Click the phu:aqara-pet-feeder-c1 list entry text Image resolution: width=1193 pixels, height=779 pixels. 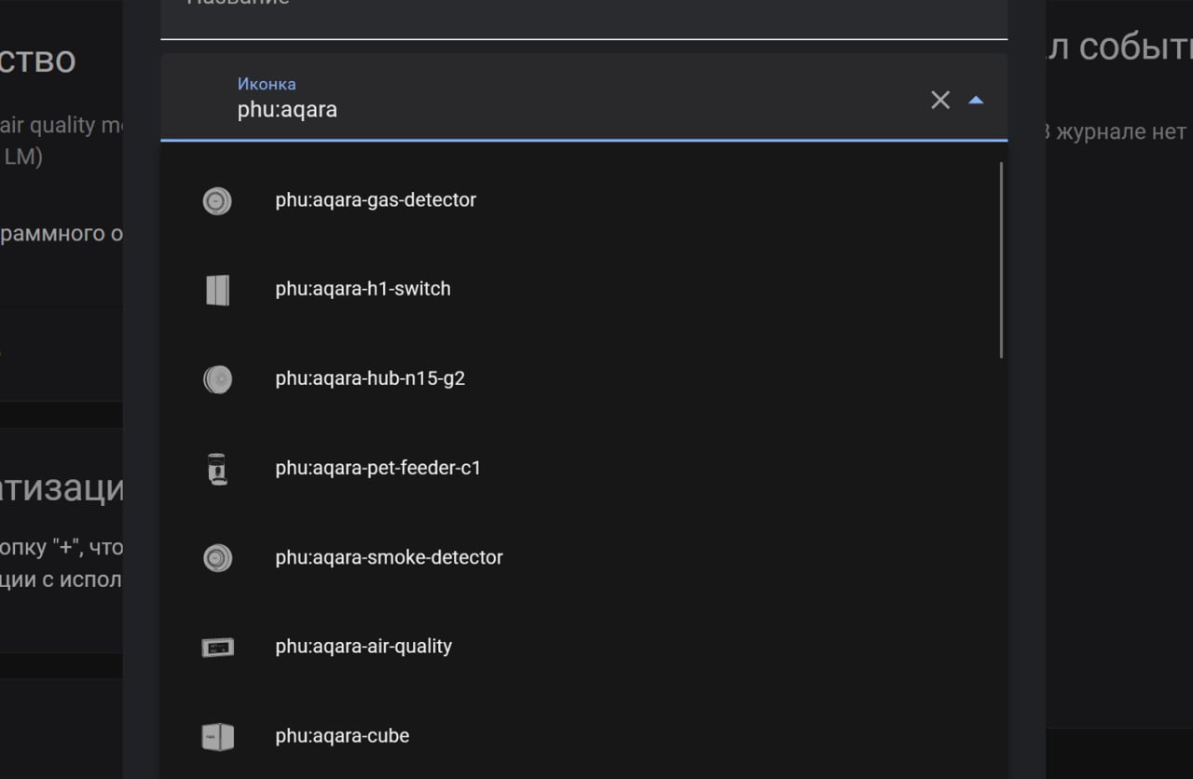click(x=378, y=468)
